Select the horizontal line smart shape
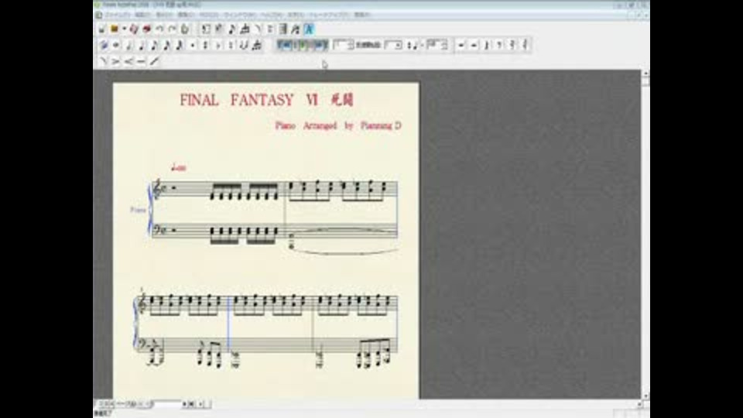743x418 pixels. pyautogui.click(x=141, y=61)
